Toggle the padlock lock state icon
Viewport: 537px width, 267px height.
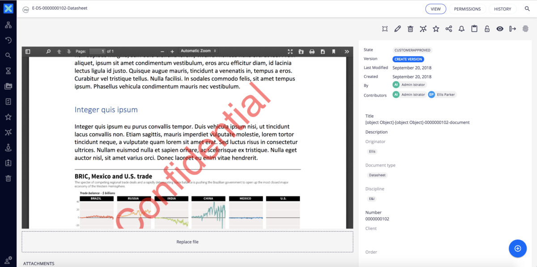click(487, 29)
